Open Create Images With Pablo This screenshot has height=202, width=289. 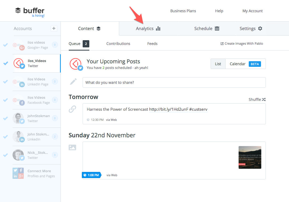pos(242,44)
